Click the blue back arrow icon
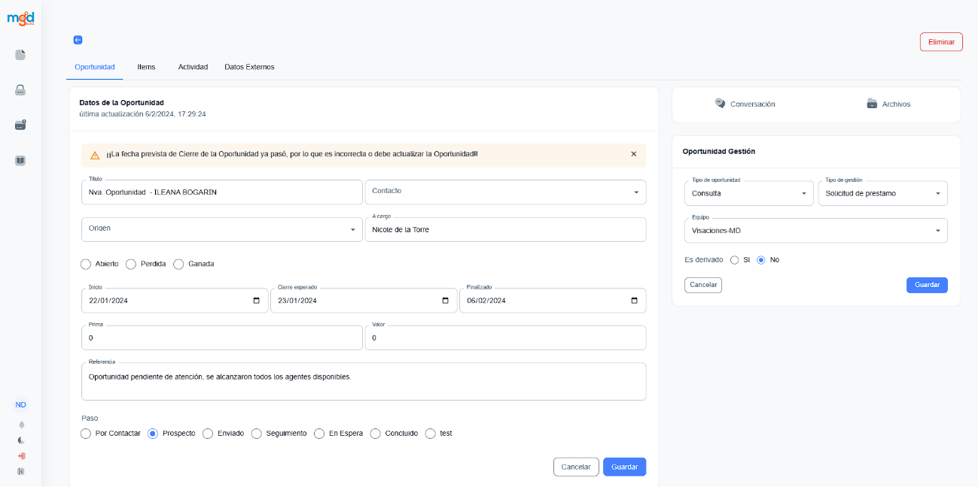This screenshot has height=487, width=978. pyautogui.click(x=78, y=40)
